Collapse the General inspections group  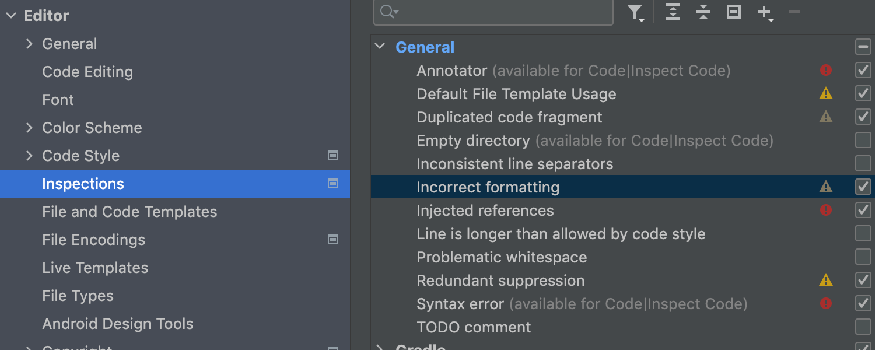(380, 47)
